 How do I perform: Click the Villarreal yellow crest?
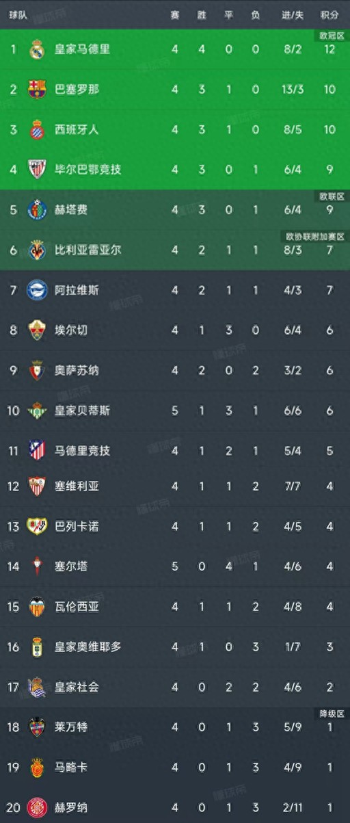pos(37,250)
